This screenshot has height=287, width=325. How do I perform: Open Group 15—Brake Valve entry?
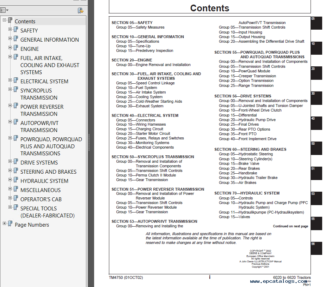(x=239, y=163)
